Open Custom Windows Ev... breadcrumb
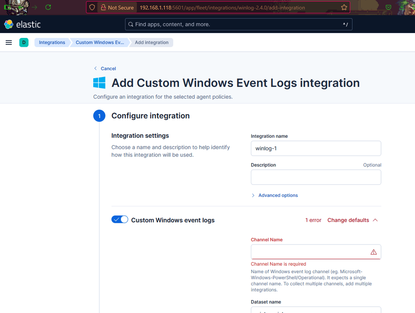The height and width of the screenshot is (313, 415). tap(100, 42)
